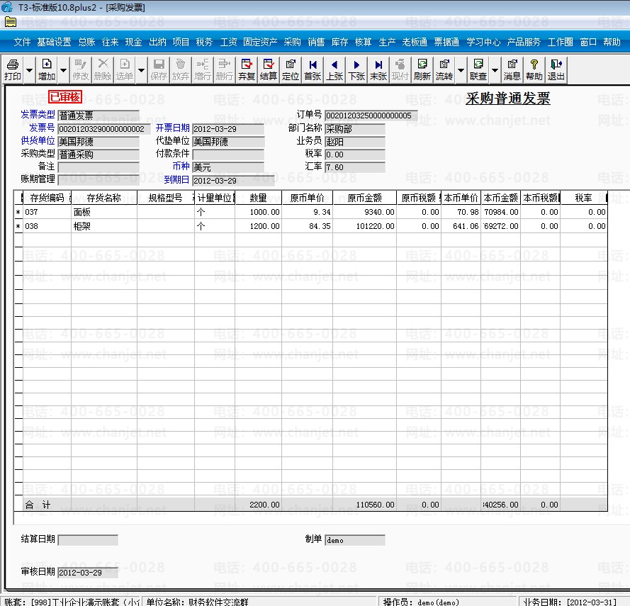Click the quantity cell 1000.00
This screenshot has height=606, width=630.
[259, 212]
